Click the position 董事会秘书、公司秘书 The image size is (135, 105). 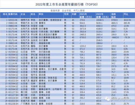[50, 89]
